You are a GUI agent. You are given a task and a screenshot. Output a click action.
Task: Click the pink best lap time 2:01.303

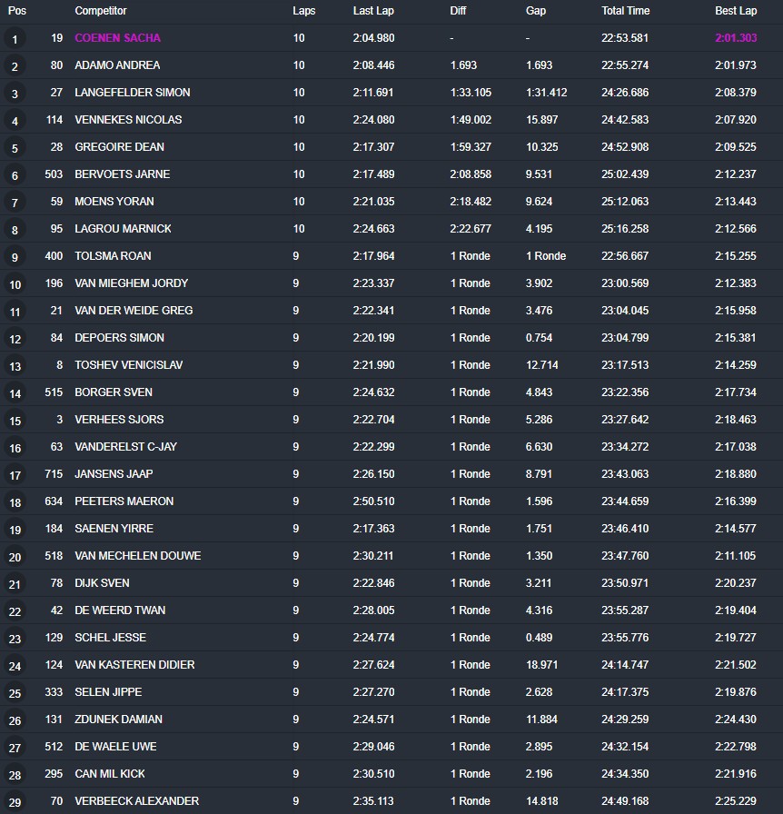click(735, 38)
